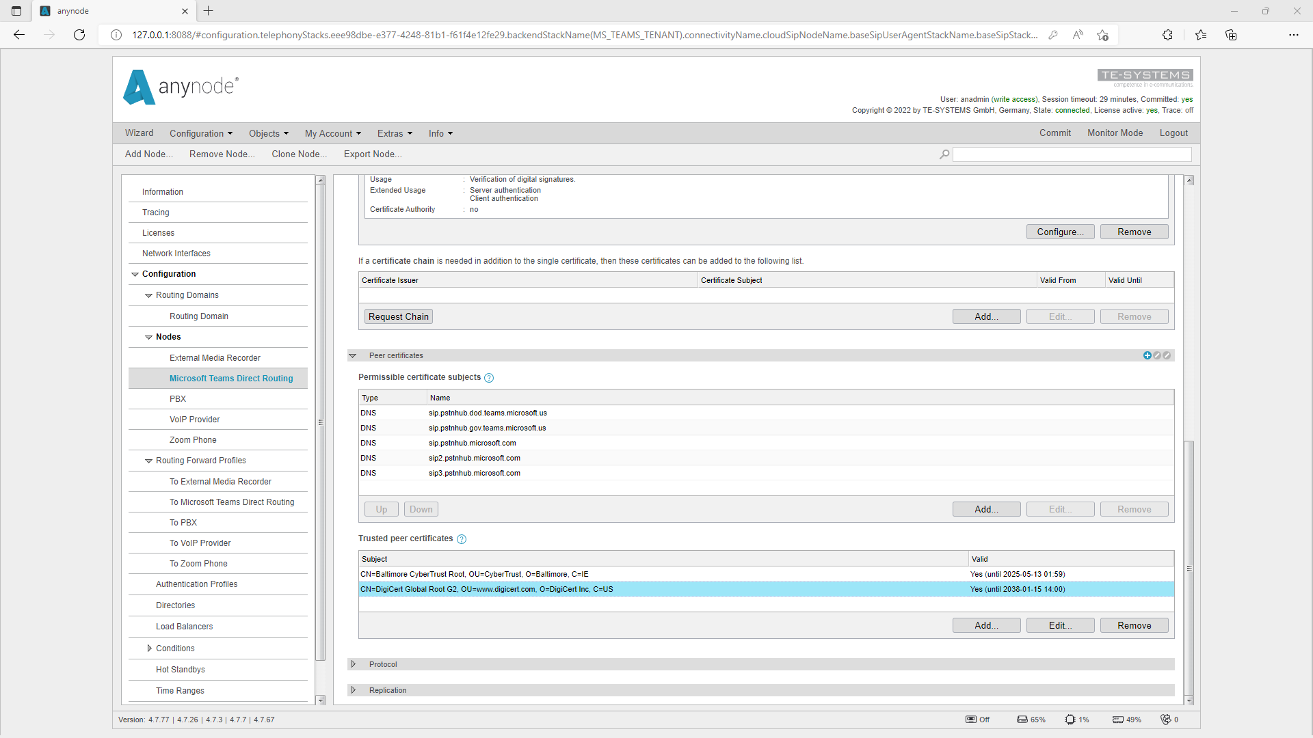The height and width of the screenshot is (738, 1313).
Task: Click the main panel vertical scrollbar
Action: pyautogui.click(x=1189, y=567)
